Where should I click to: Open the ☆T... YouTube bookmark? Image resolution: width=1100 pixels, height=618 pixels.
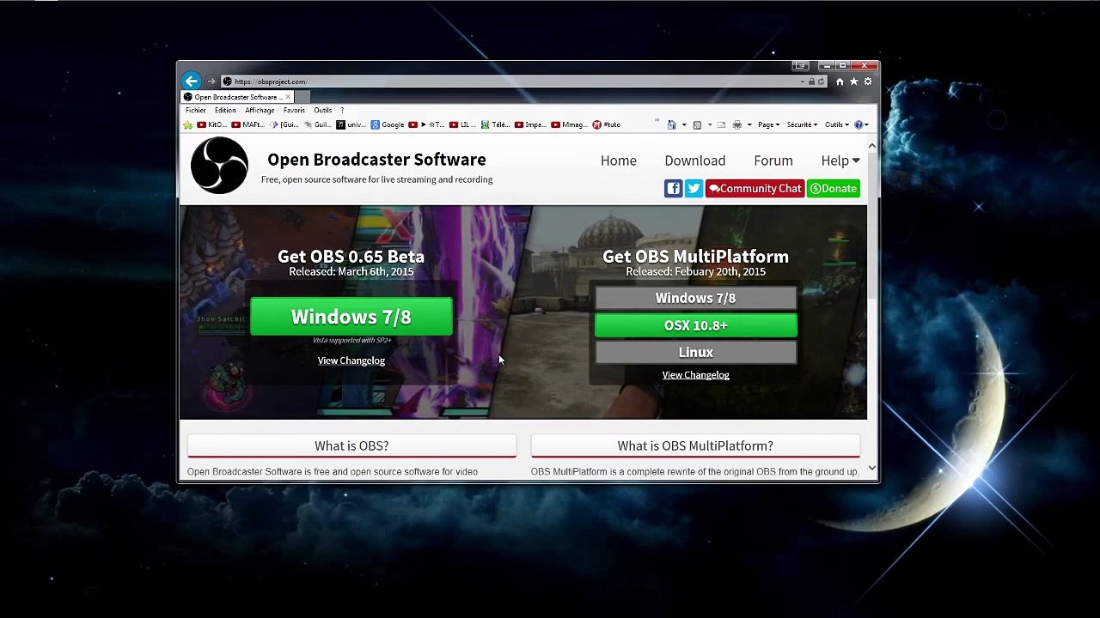pyautogui.click(x=427, y=124)
